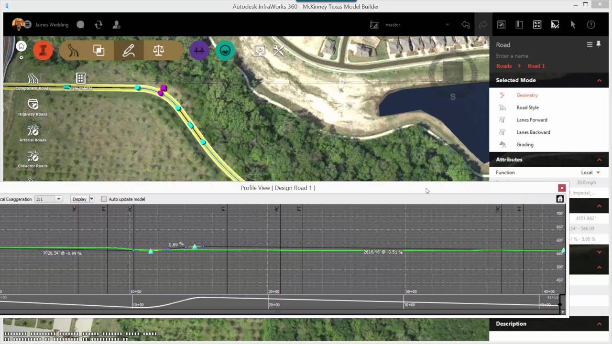Image resolution: width=612 pixels, height=344 pixels.
Task: Click the magenta square road gizmo
Action: click(164, 88)
